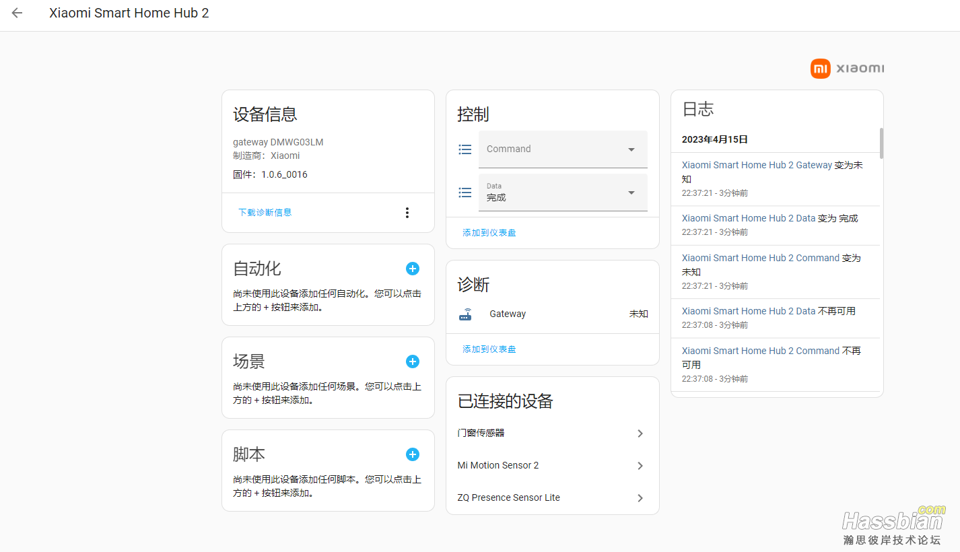Click the list icon beside Data
Screen dimensions: 960x552
click(x=465, y=193)
